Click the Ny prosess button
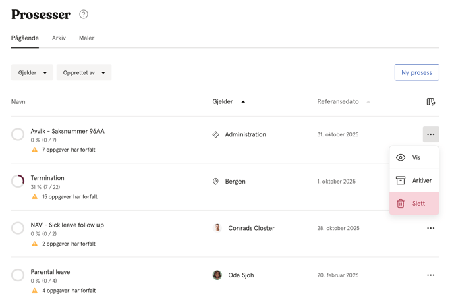 click(x=416, y=72)
